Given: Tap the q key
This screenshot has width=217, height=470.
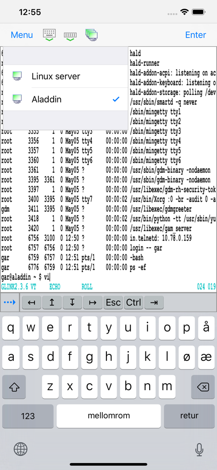Looking at the screenshot, I should point(11,328).
